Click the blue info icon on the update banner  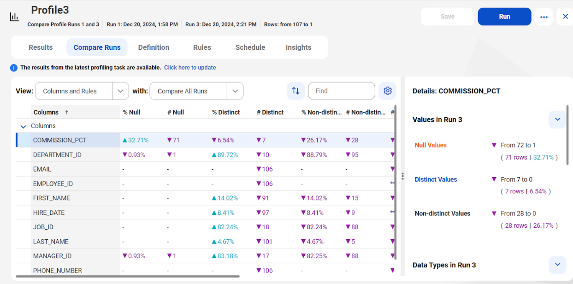coord(13,67)
